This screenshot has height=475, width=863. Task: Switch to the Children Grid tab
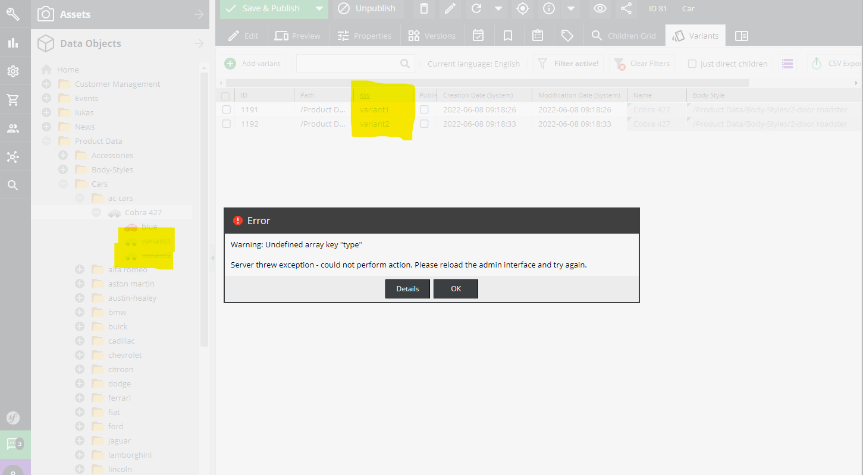coord(623,36)
